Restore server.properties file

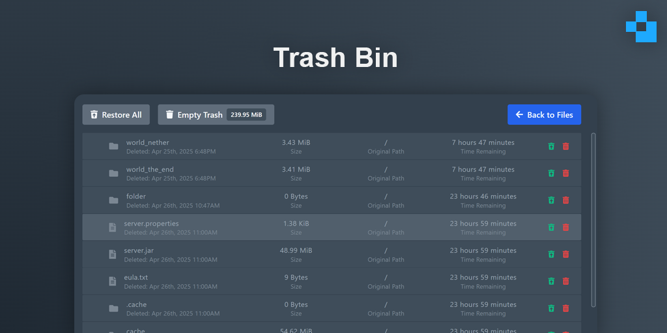point(551,227)
